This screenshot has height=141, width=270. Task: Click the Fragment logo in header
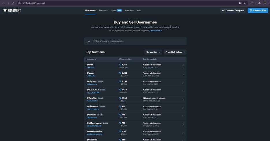12,10
